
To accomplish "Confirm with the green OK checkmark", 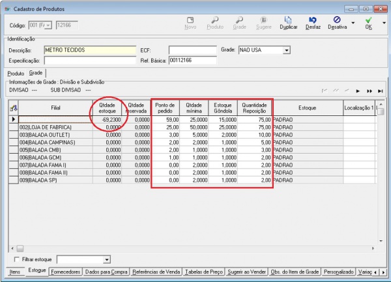I will click(x=368, y=20).
